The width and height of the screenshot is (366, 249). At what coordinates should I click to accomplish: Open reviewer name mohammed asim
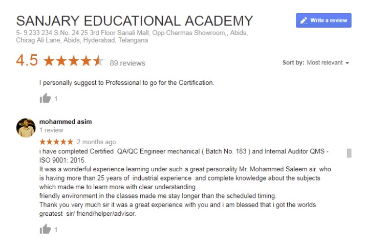tap(66, 122)
